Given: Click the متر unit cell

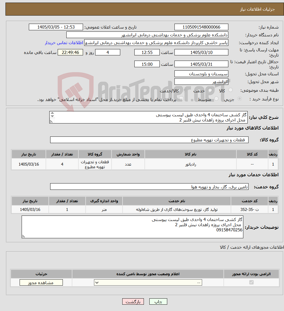Looking at the screenshot, I should point(104,209).
